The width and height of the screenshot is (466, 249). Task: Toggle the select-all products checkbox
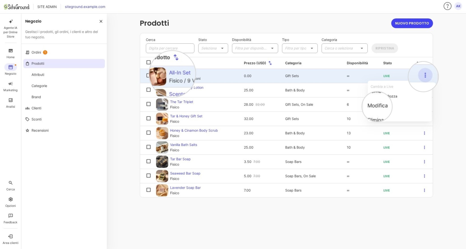(148, 62)
